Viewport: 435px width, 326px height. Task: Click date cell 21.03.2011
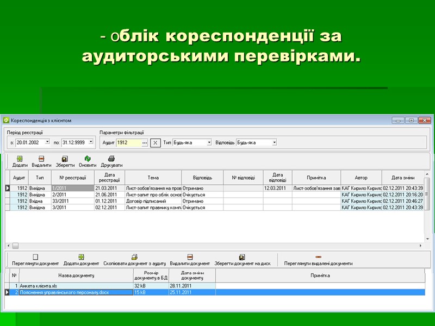click(x=110, y=188)
